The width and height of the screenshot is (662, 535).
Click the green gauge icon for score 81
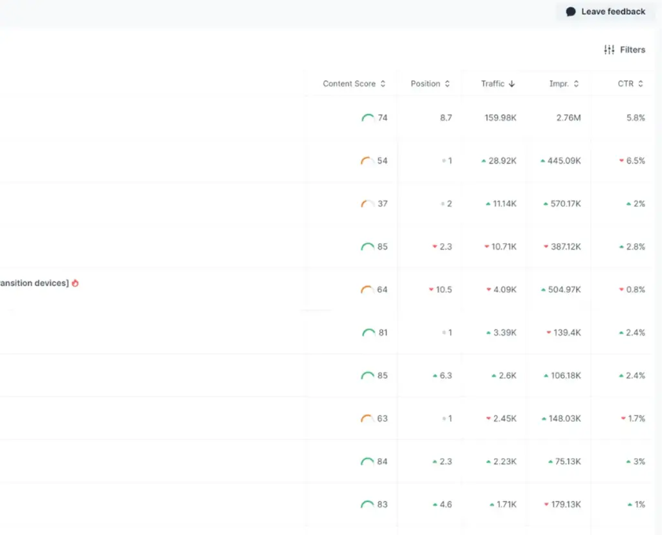pos(368,333)
